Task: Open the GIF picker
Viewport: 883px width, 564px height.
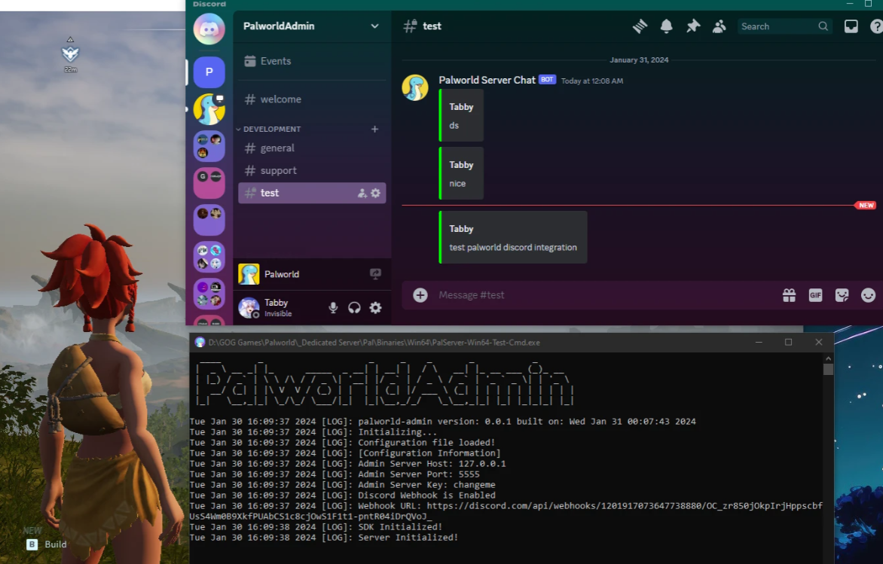Action: pyautogui.click(x=815, y=295)
